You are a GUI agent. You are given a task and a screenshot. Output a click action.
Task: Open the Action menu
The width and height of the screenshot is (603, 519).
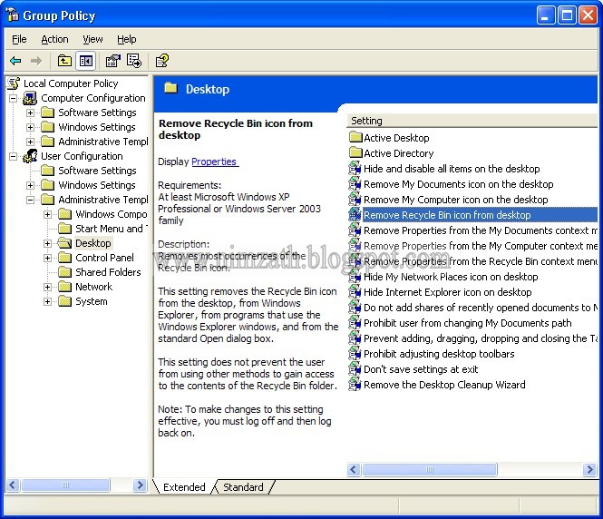[54, 39]
